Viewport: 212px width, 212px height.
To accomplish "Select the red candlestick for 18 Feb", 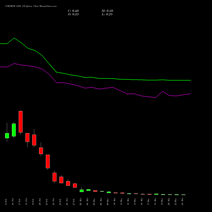I will click(x=28, y=137).
